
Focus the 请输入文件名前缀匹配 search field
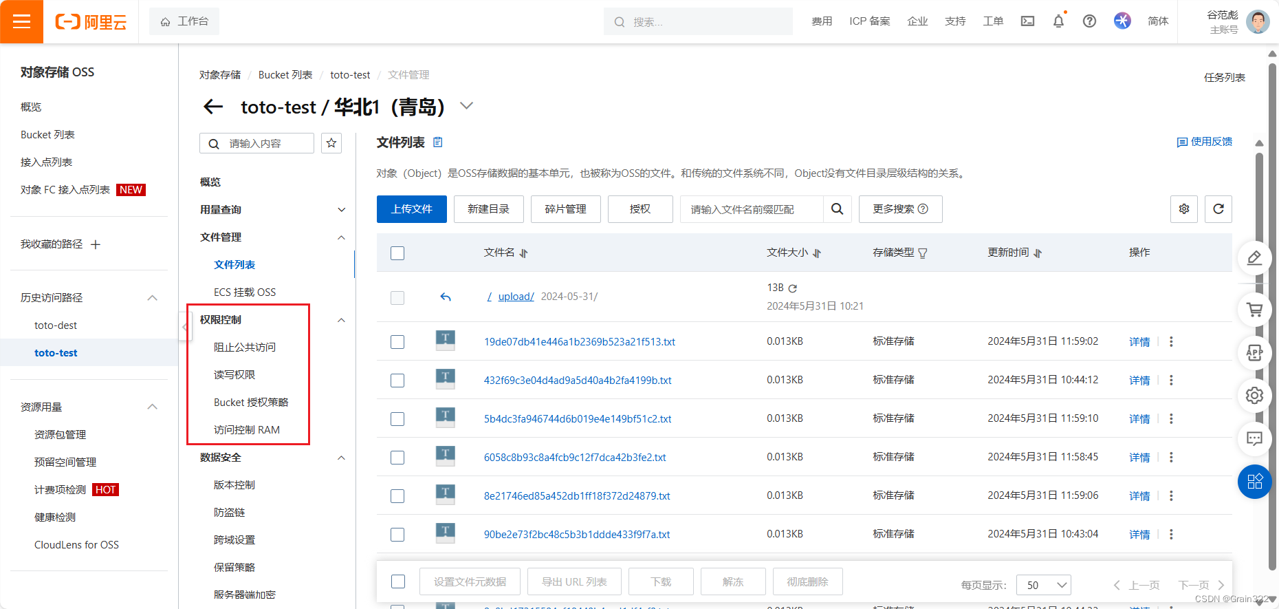[x=752, y=209]
